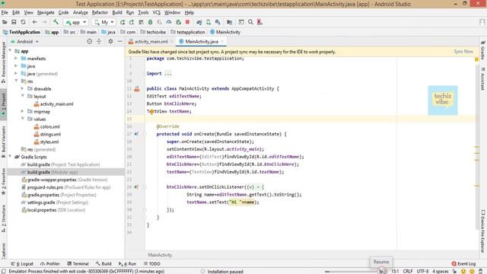
Task: Click the UTF-8 encoding status entry
Action: 422,271
